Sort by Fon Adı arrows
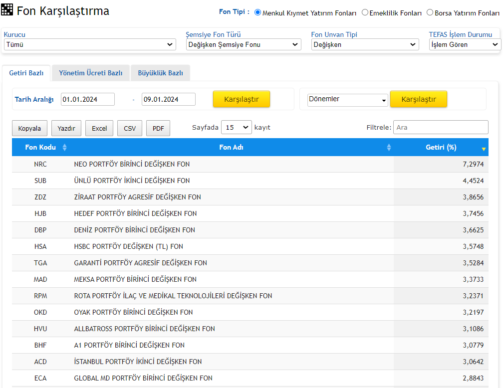503x388 pixels. coord(389,147)
